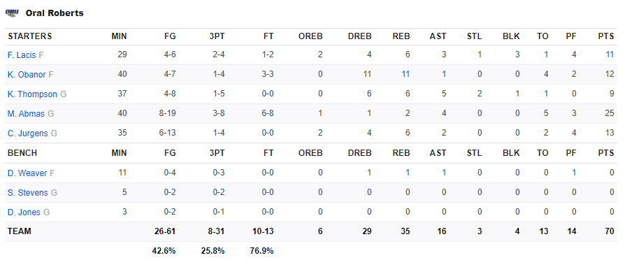Click the starters 3PT column header
The width and height of the screenshot is (625, 260).
pyautogui.click(x=217, y=36)
